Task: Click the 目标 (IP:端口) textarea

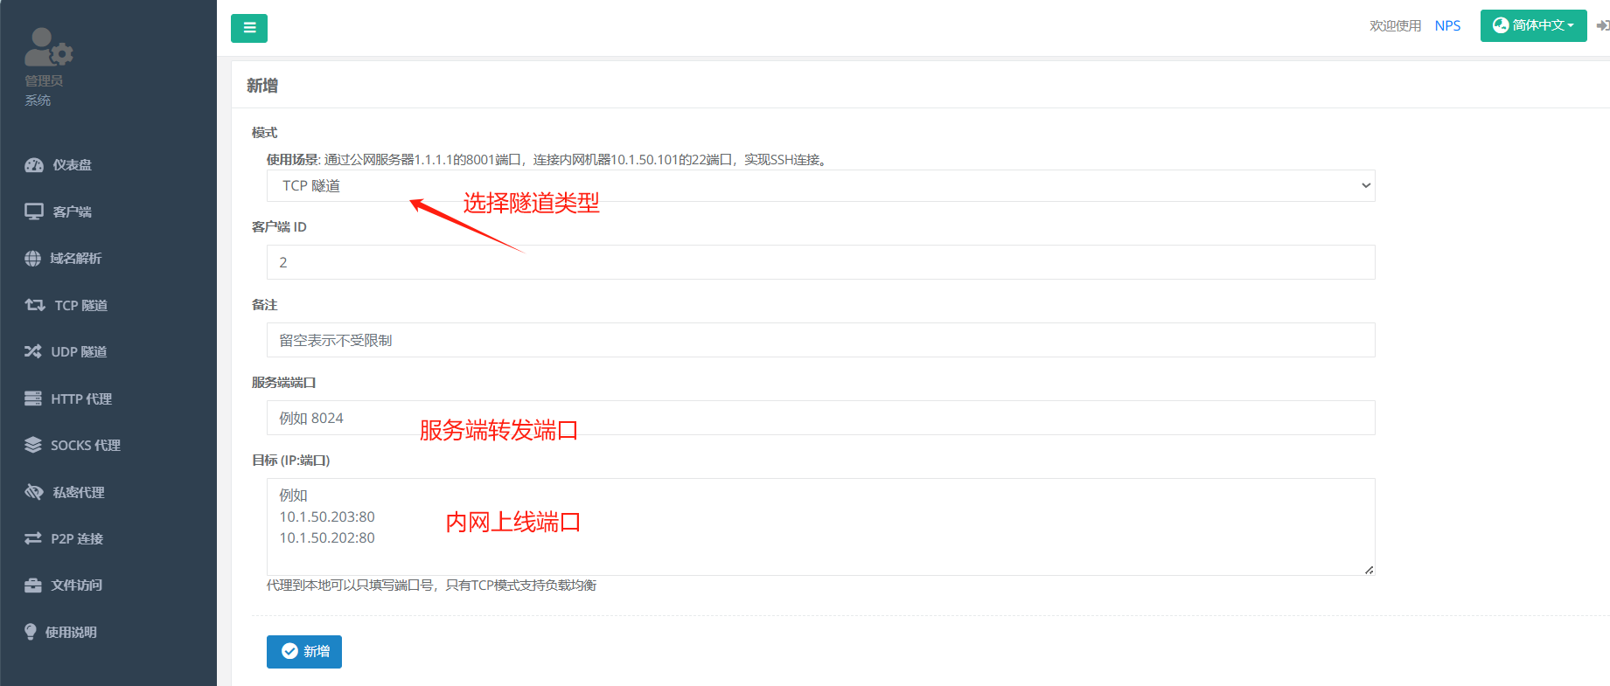Action: pyautogui.click(x=820, y=527)
